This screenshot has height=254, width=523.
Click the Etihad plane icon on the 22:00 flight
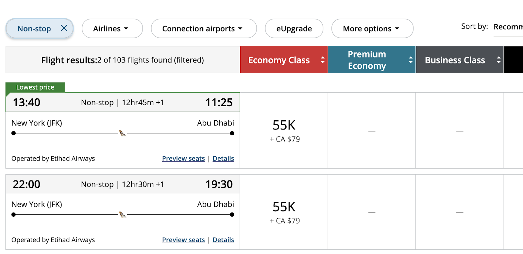(122, 214)
